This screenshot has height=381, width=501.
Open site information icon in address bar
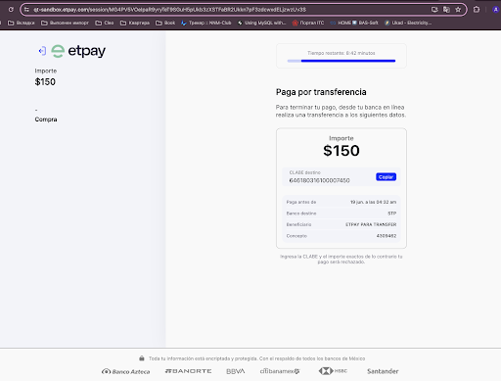(x=26, y=10)
